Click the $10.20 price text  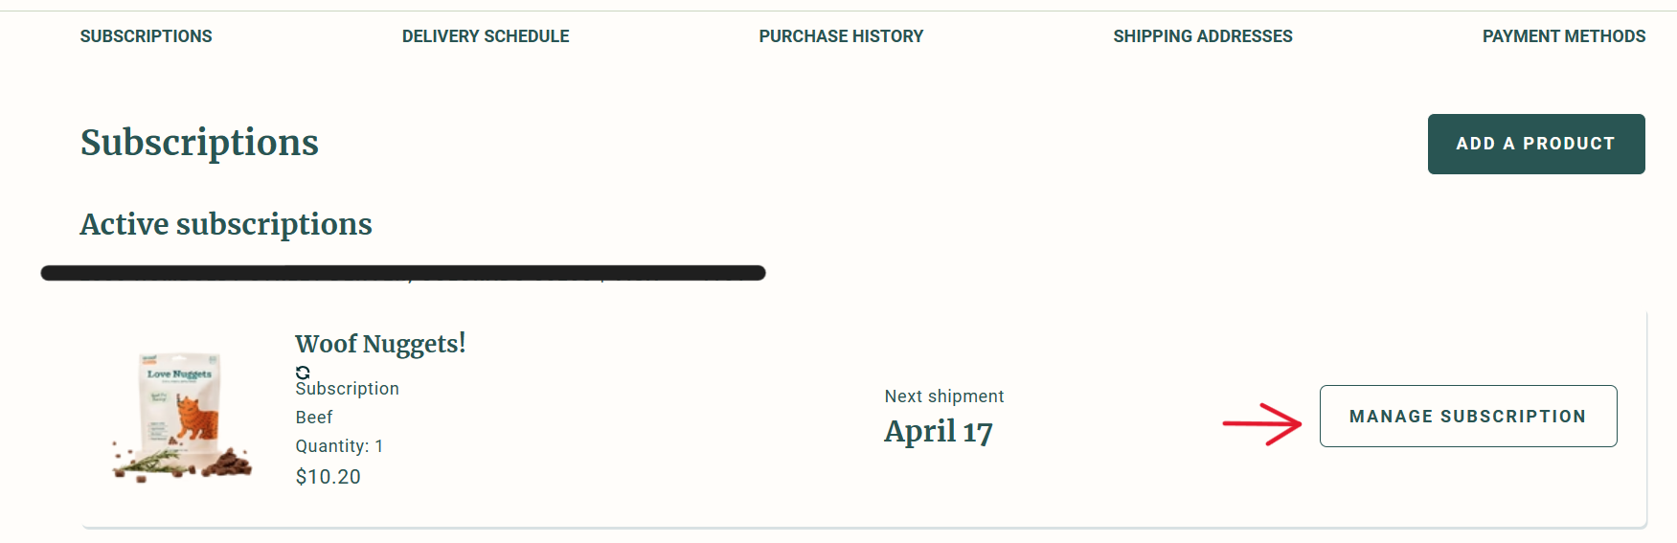pyautogui.click(x=328, y=477)
